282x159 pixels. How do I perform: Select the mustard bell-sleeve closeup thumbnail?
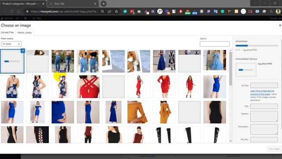click(x=139, y=112)
